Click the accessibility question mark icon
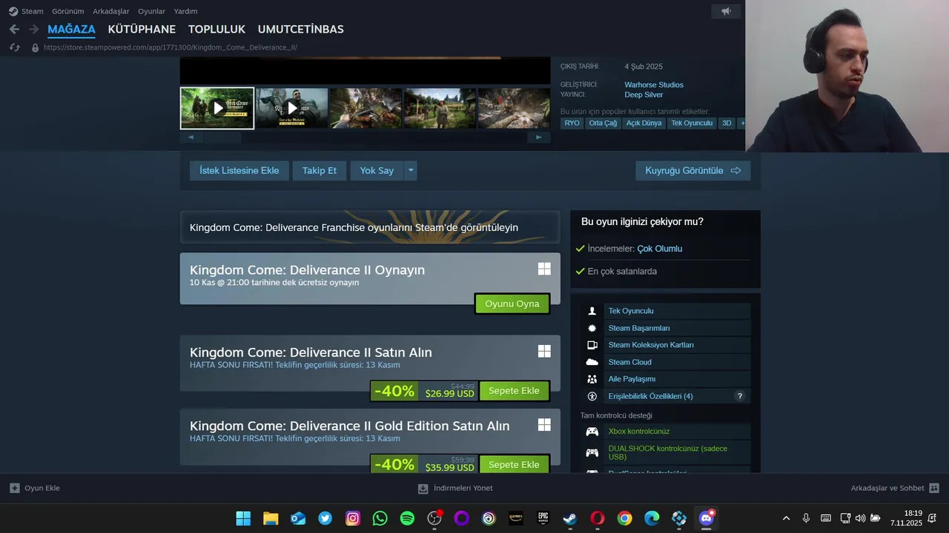Image resolution: width=949 pixels, height=533 pixels. pos(739,396)
